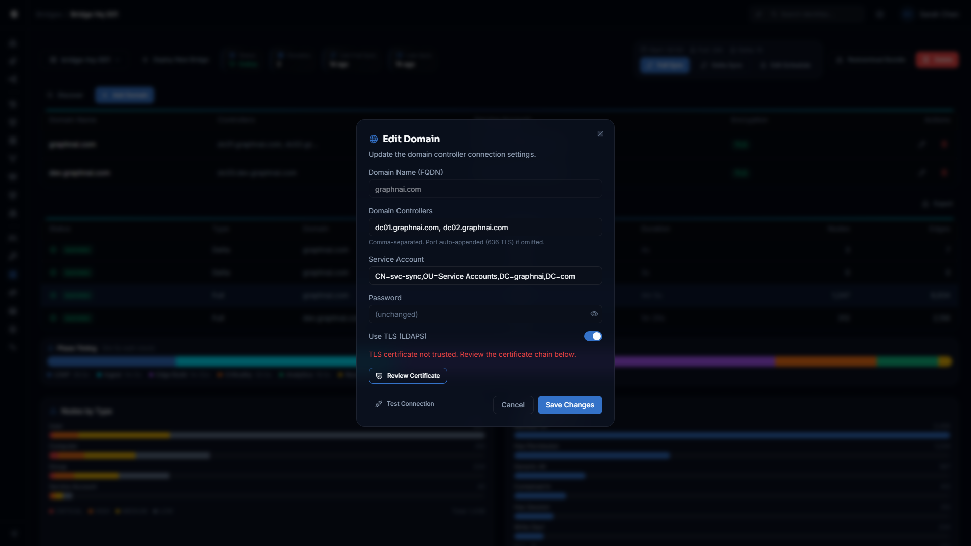
Task: Click Save Changes to apply domain settings
Action: [569, 405]
